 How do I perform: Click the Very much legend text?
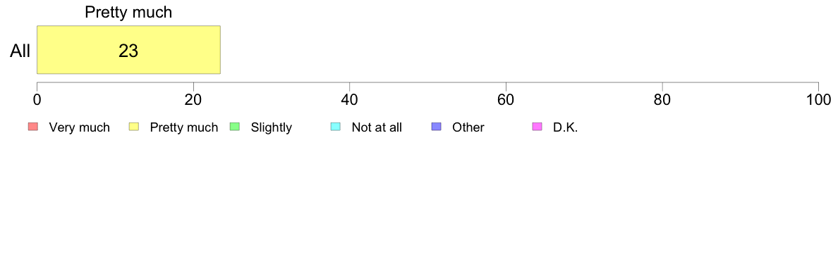click(79, 127)
